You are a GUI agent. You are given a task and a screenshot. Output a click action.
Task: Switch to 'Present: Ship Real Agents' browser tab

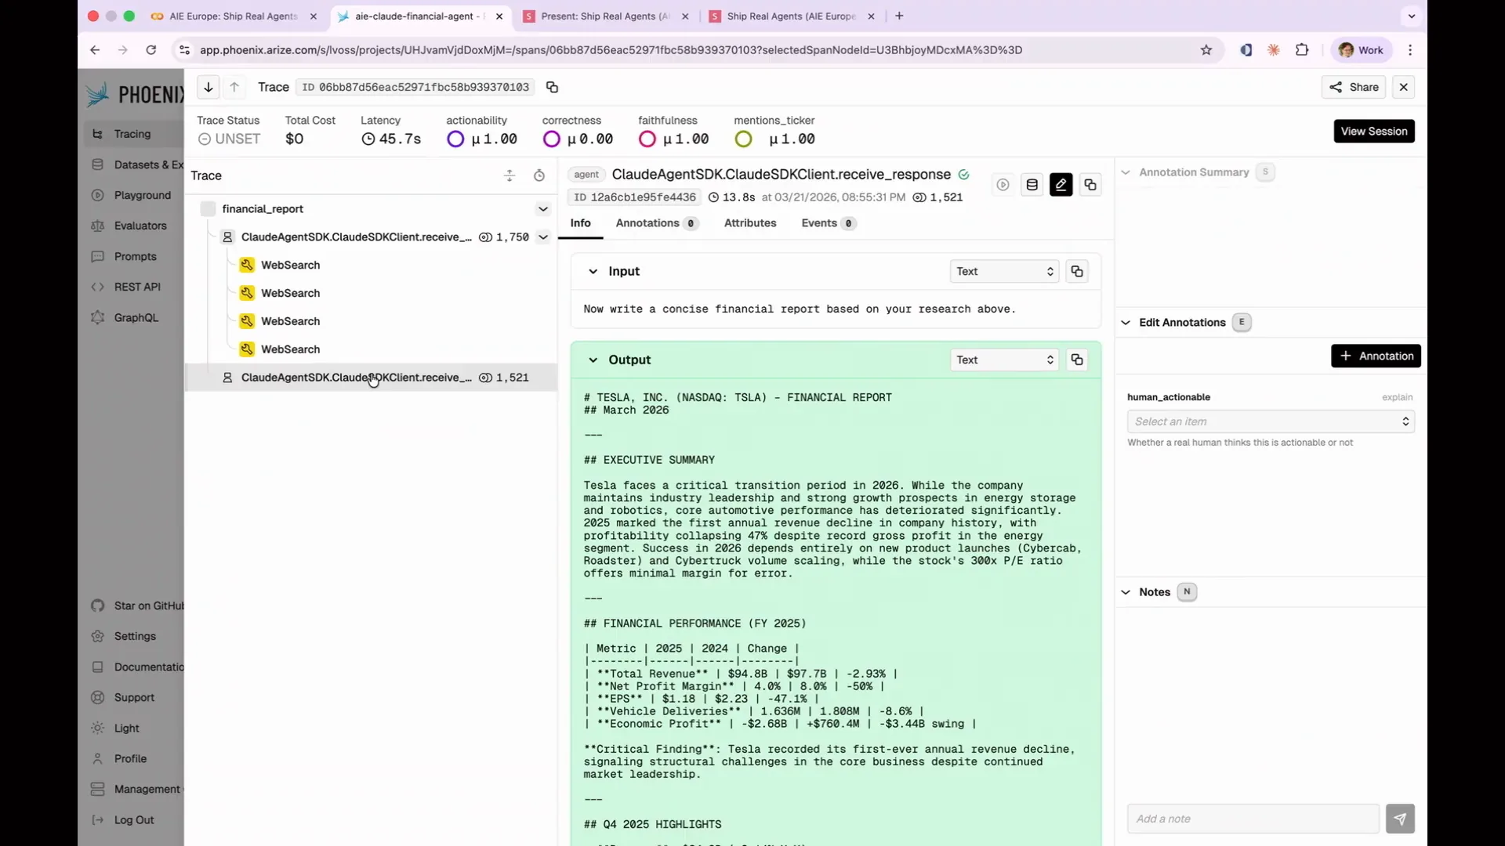pos(607,16)
